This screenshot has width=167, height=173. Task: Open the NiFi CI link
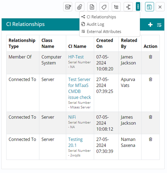pos(72,117)
